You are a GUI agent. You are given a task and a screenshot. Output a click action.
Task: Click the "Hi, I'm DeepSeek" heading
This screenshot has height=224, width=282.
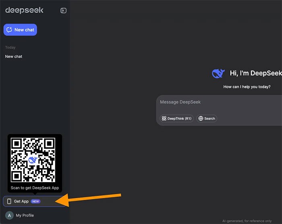coord(255,73)
